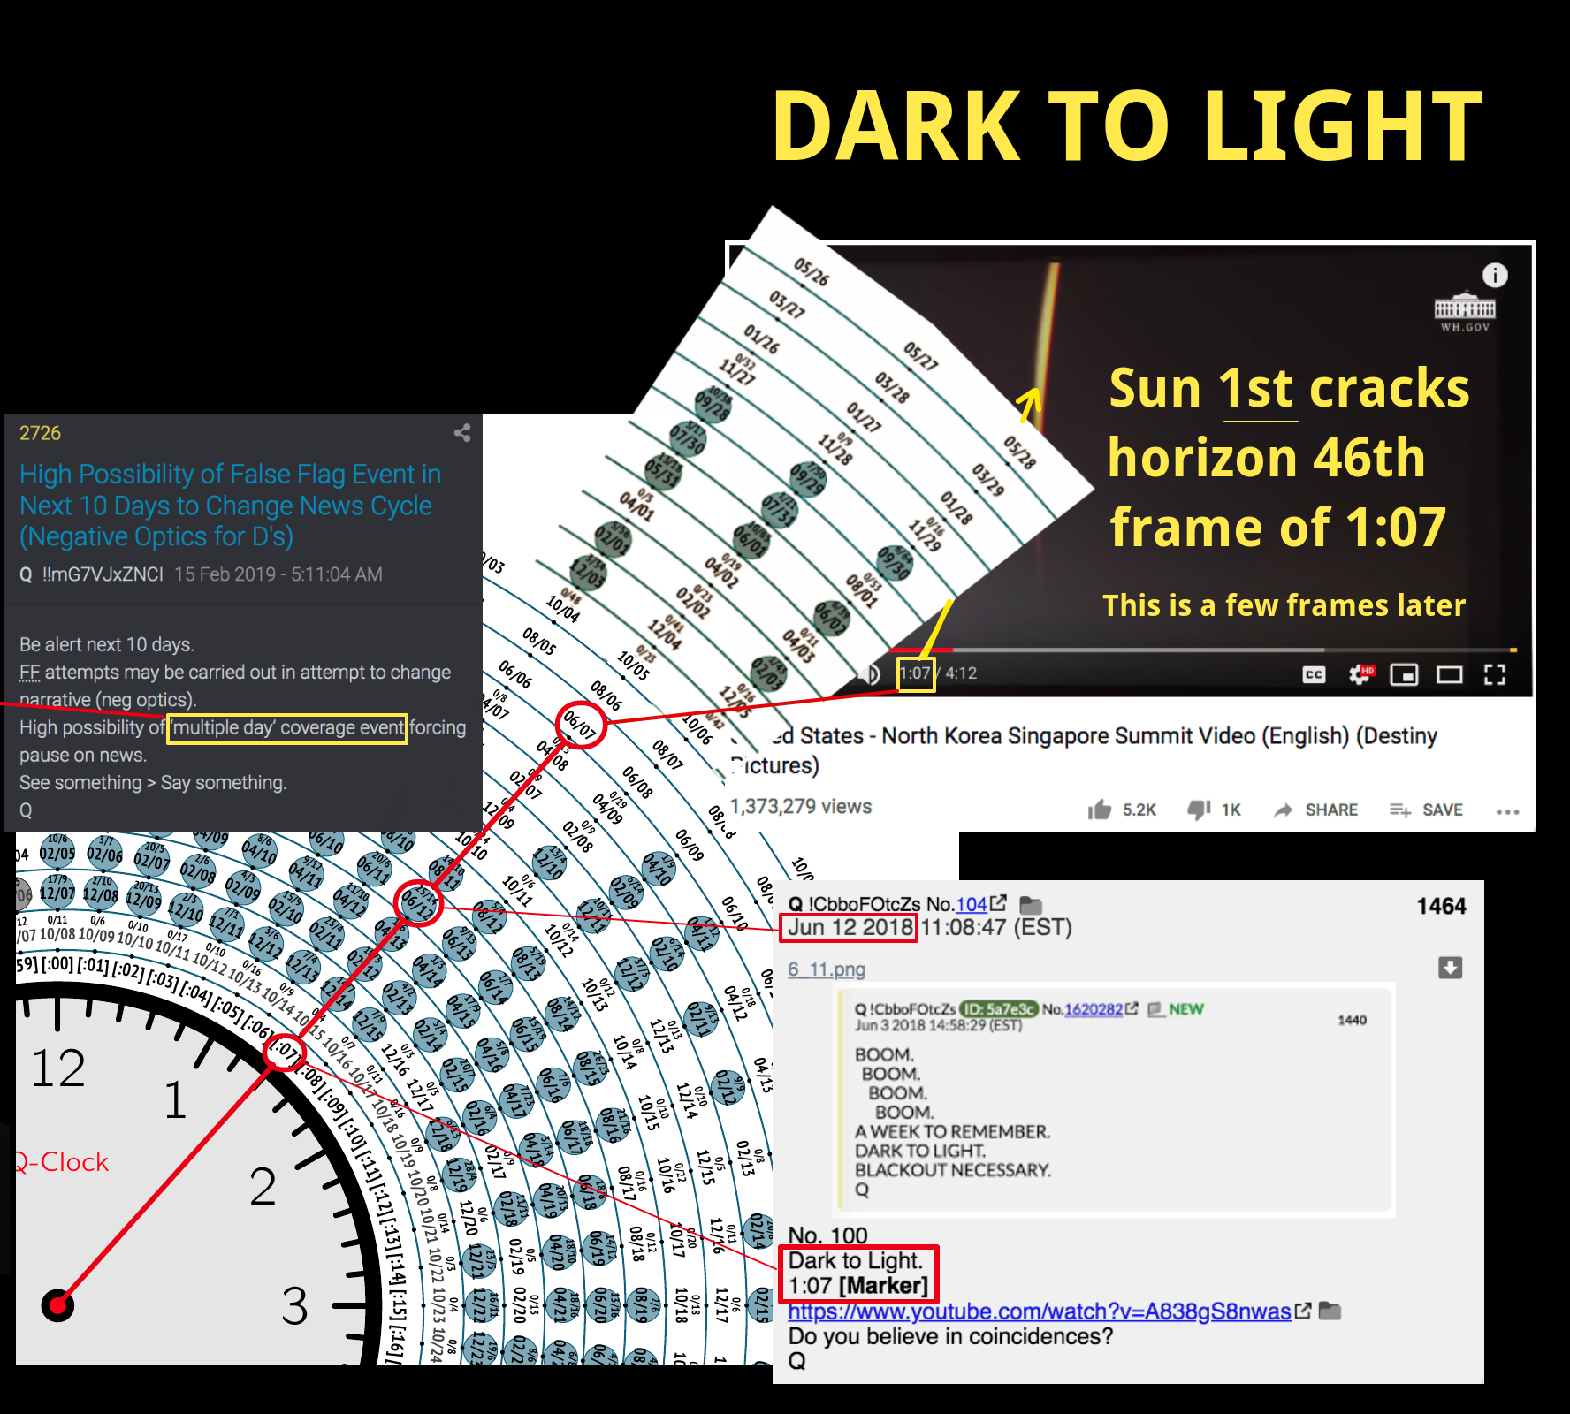Open quoted post No.1620282 link
1570x1414 pixels.
click(x=1093, y=1009)
